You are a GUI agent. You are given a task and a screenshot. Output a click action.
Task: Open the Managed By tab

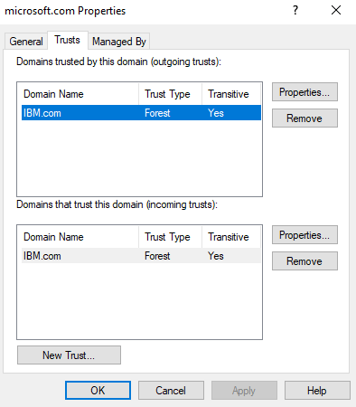click(x=119, y=42)
